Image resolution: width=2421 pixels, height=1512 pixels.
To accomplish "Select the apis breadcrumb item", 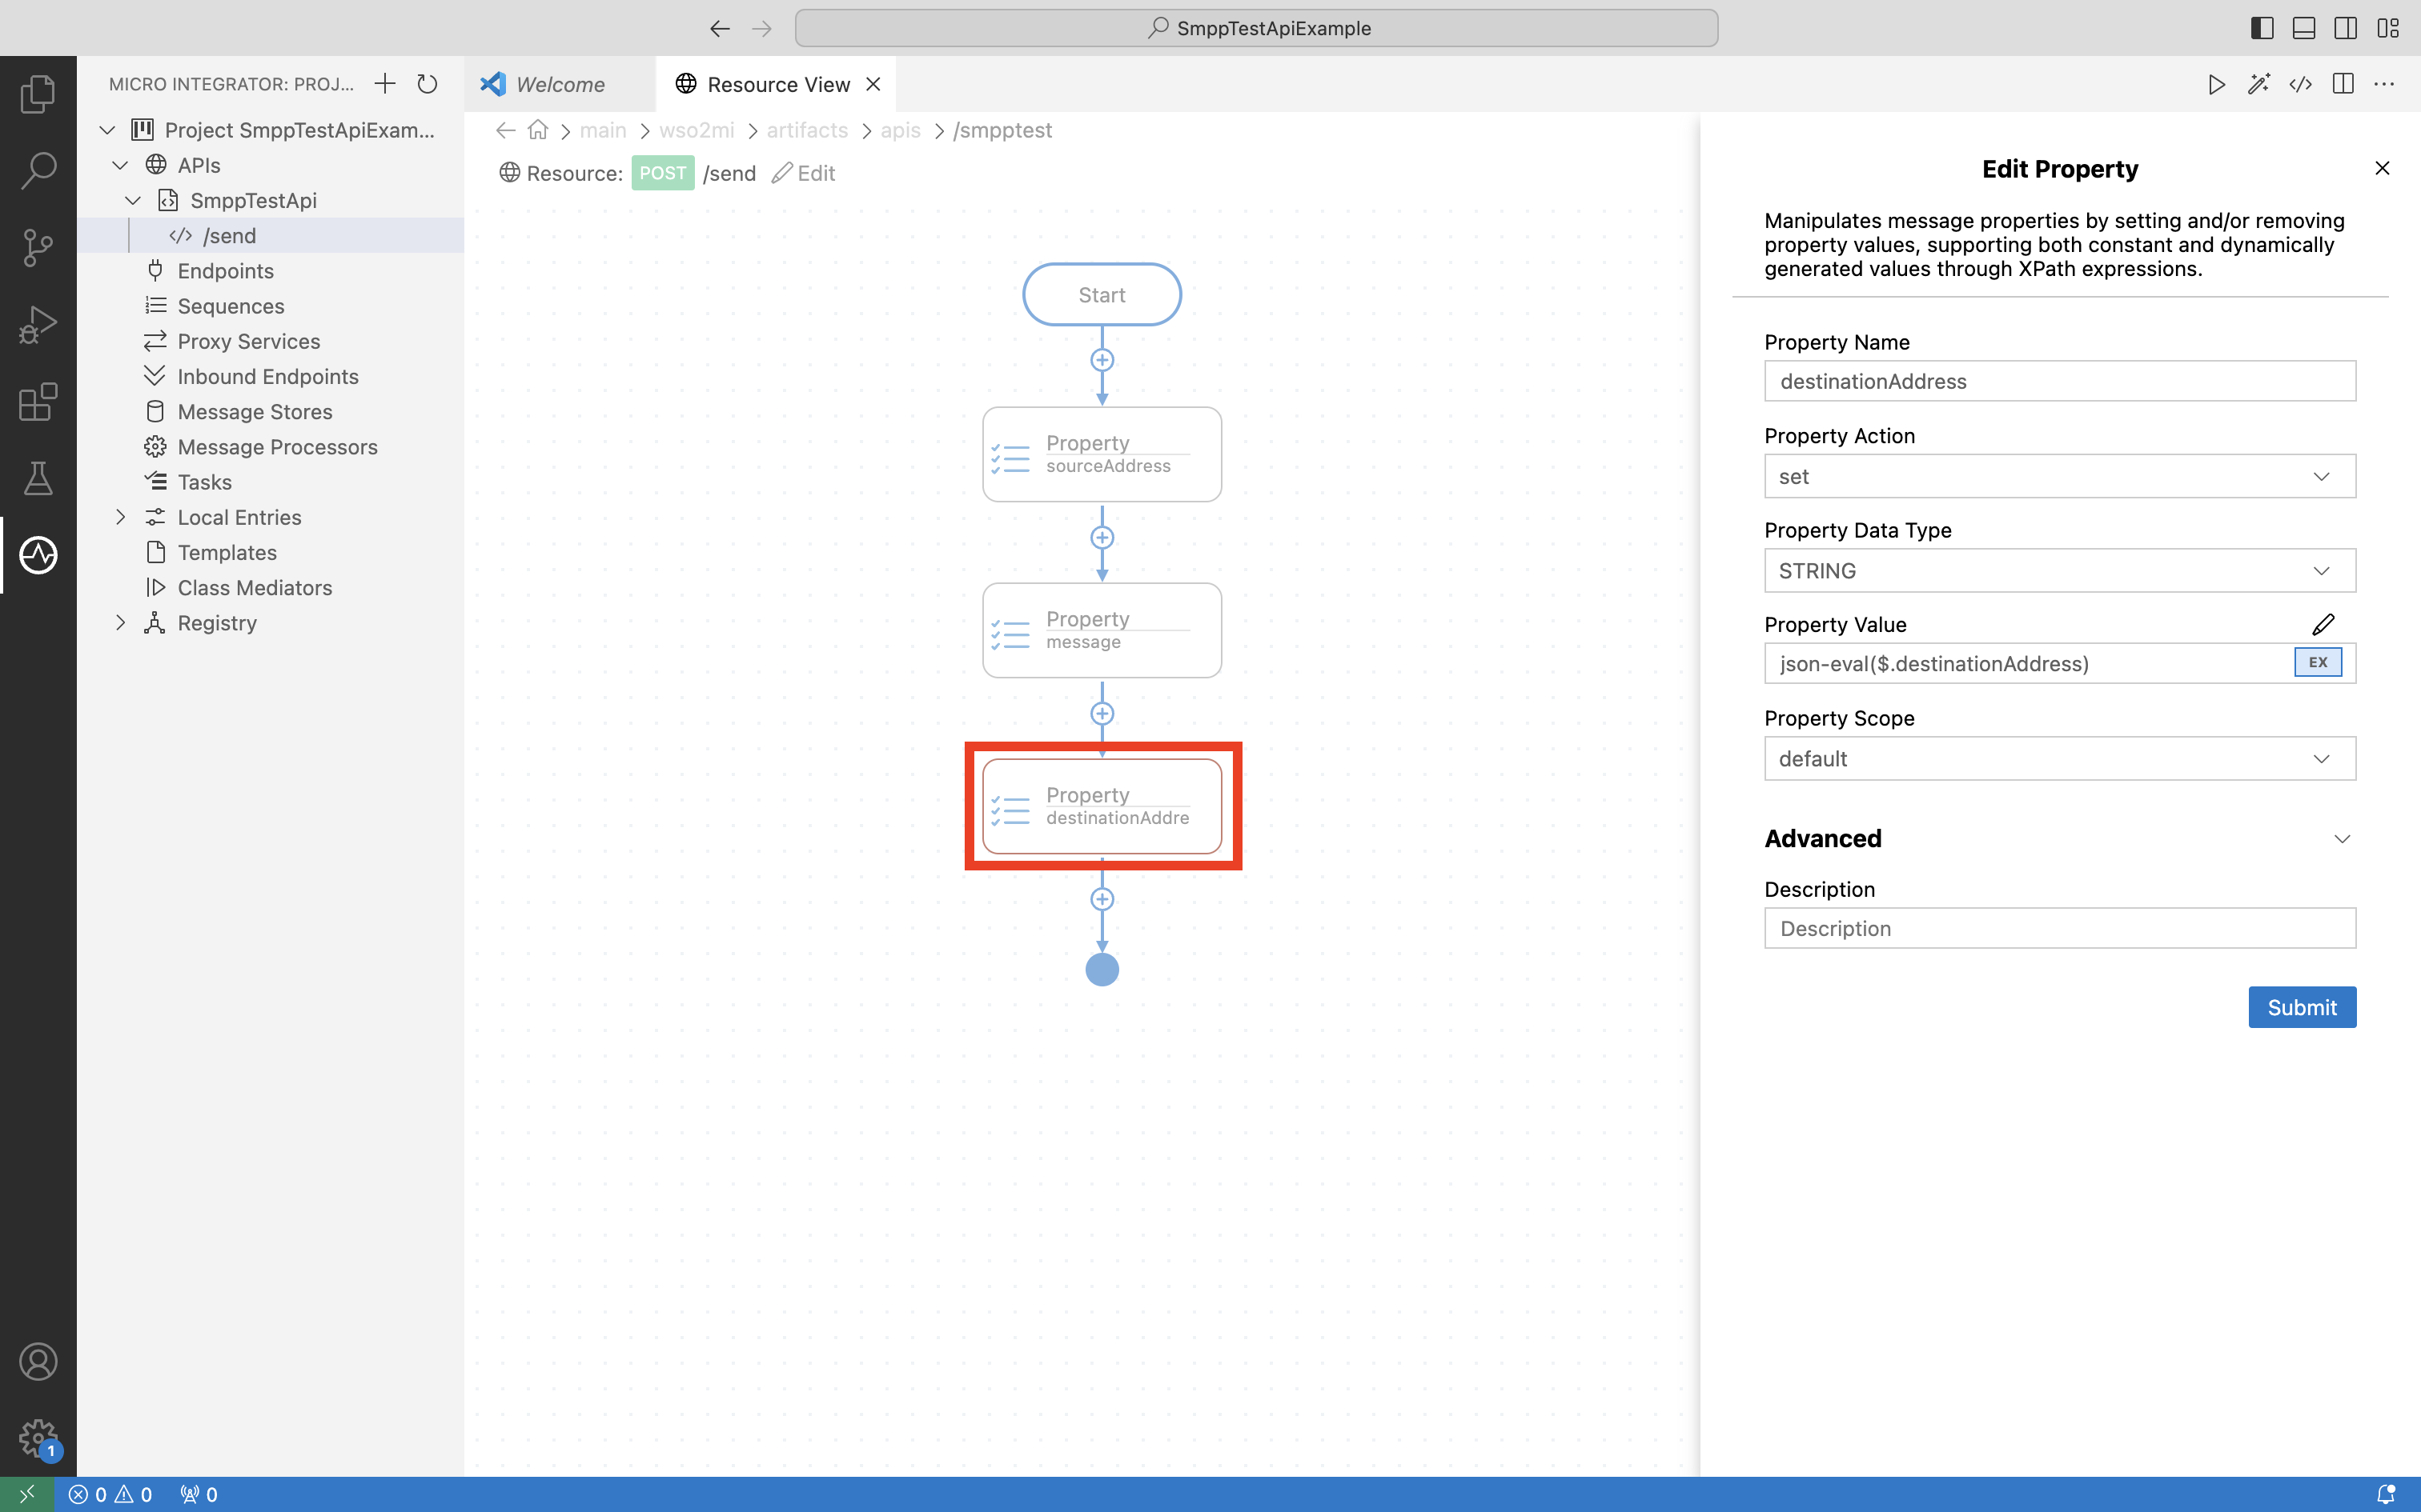I will pos(901,130).
